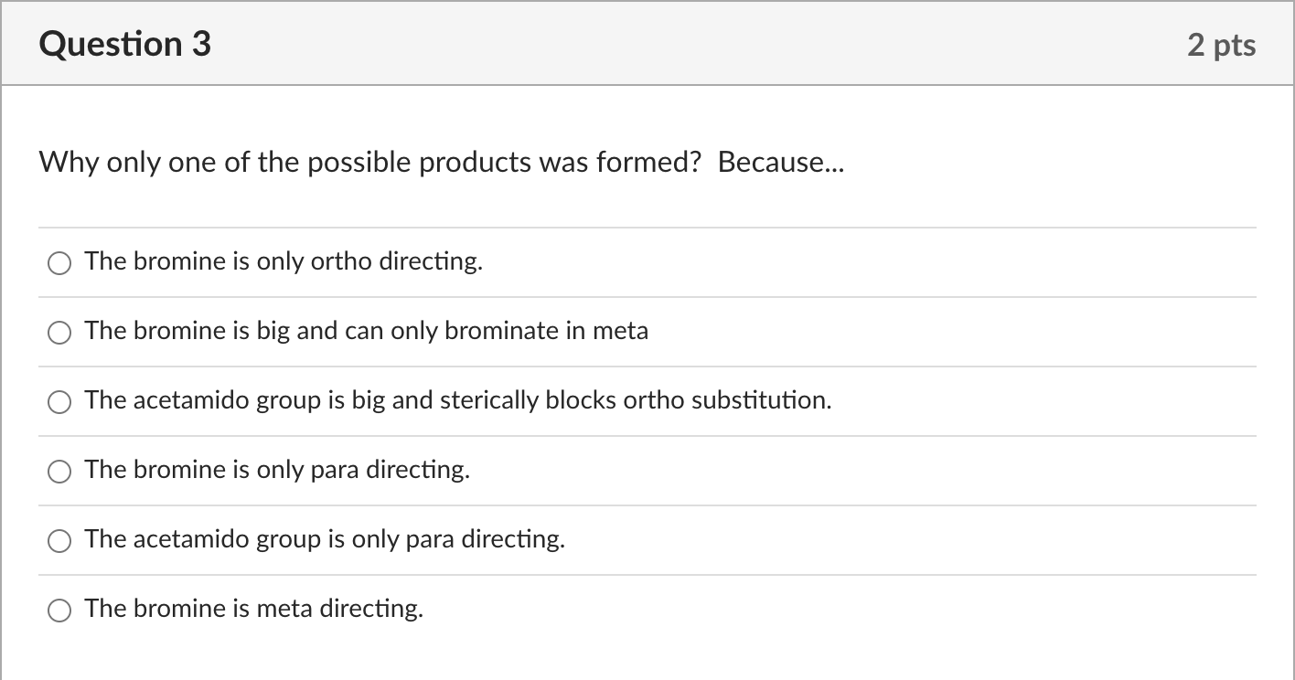Image resolution: width=1295 pixels, height=680 pixels.
Task: Click the answer text about steric blocking
Action: [x=457, y=399]
